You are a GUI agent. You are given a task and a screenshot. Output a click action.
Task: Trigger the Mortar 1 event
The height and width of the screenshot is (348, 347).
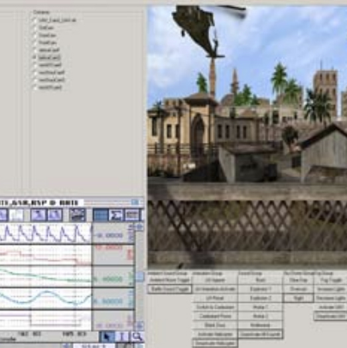260,307
